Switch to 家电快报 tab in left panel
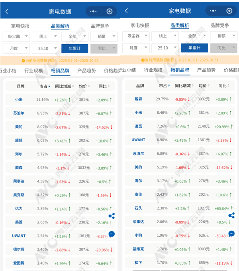 click(x=20, y=26)
